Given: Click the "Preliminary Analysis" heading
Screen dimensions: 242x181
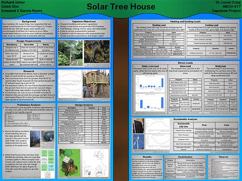Looking at the screenshot, I should click(29, 105).
